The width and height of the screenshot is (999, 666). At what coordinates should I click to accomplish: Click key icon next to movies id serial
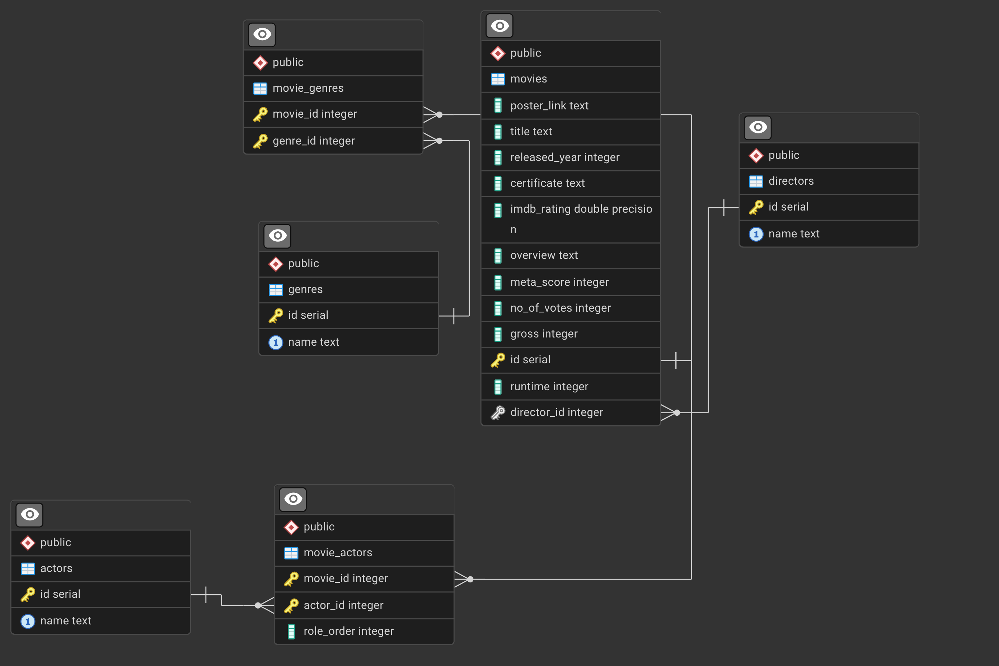498,360
